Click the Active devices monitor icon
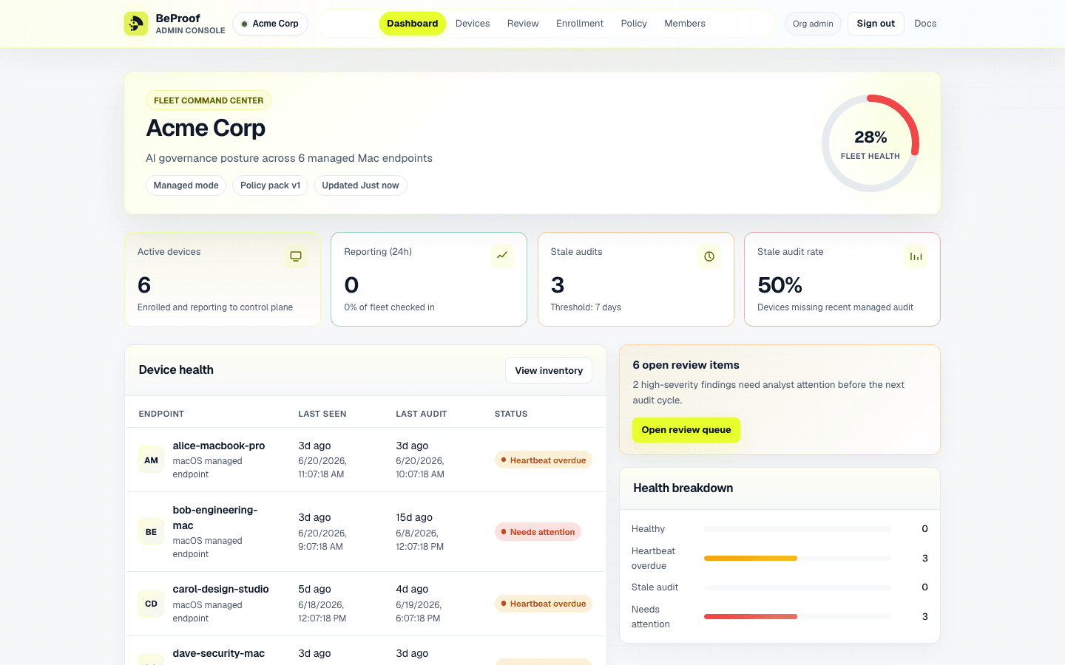Viewport: 1065px width, 665px height. (x=296, y=256)
